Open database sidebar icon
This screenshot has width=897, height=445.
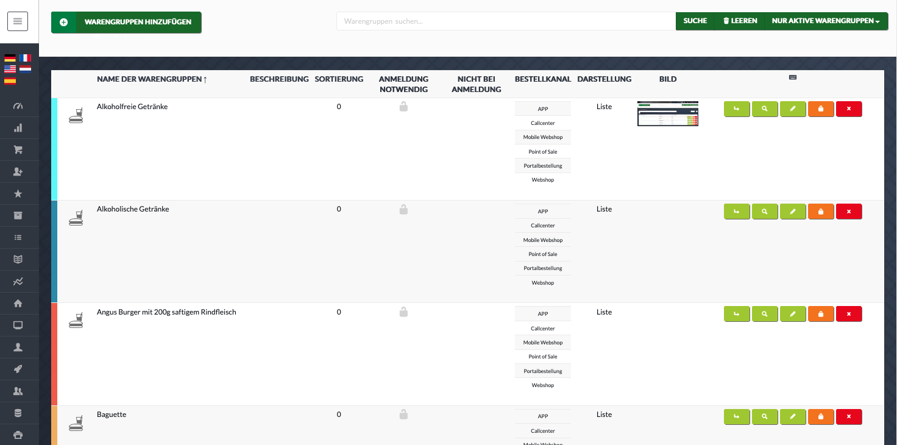pos(18,413)
